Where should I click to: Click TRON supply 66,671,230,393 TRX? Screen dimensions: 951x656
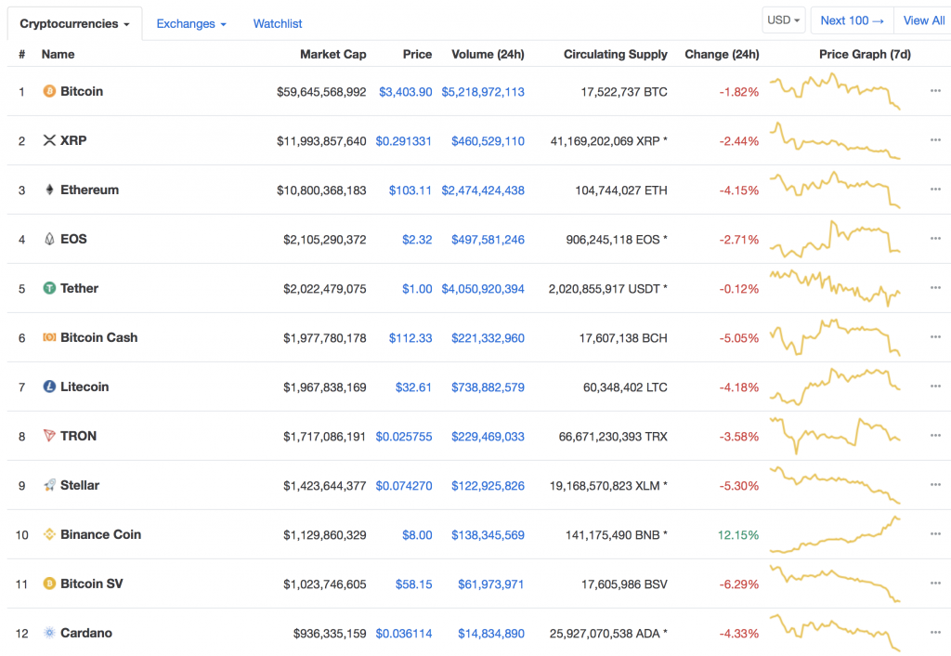[613, 437]
